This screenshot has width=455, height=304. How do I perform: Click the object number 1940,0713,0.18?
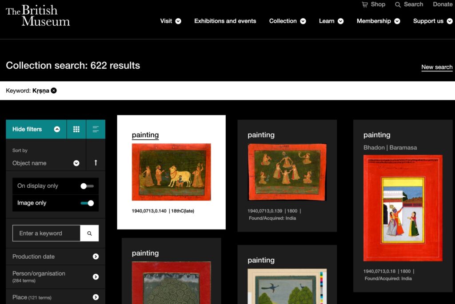point(379,271)
